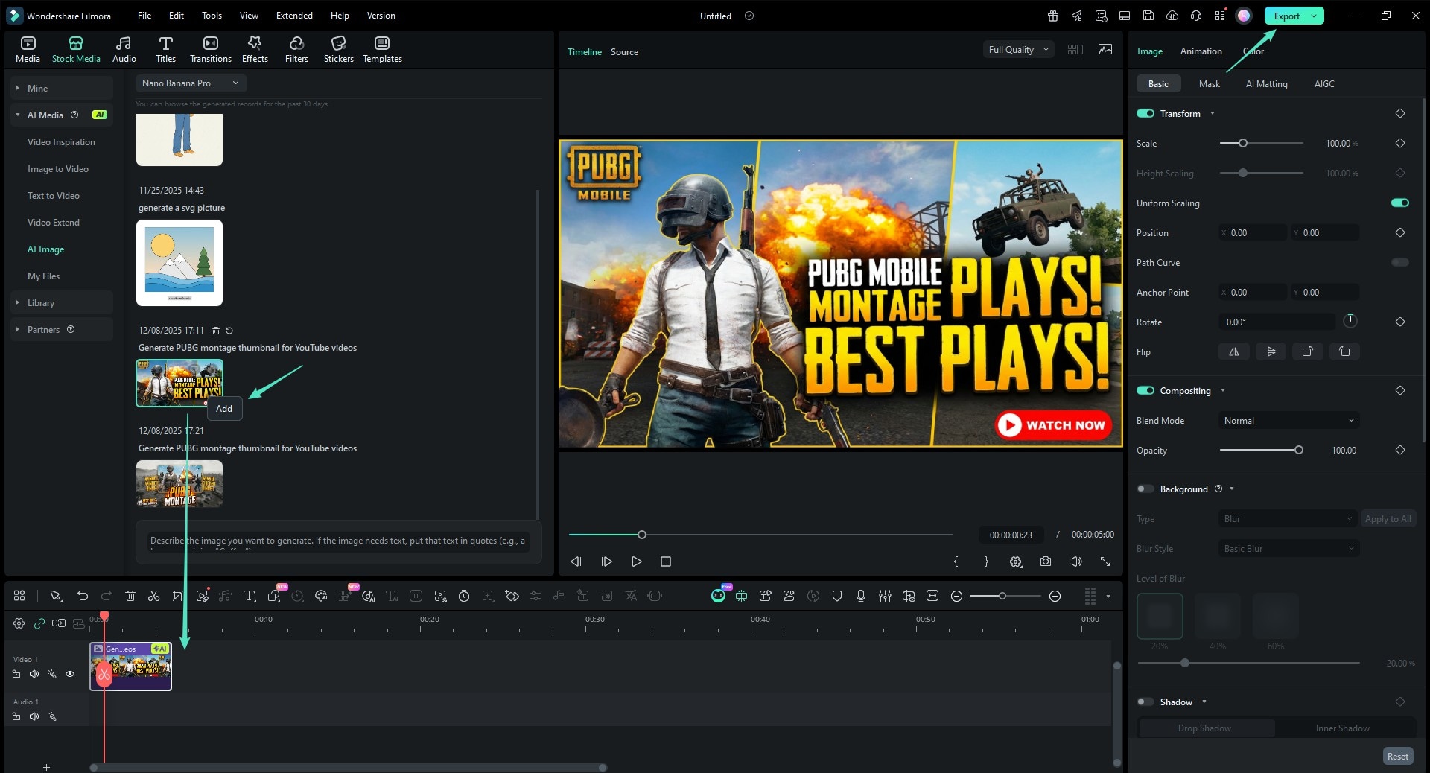Disable Uniform Scaling
Screen dimensions: 1430x773
pos(1399,203)
